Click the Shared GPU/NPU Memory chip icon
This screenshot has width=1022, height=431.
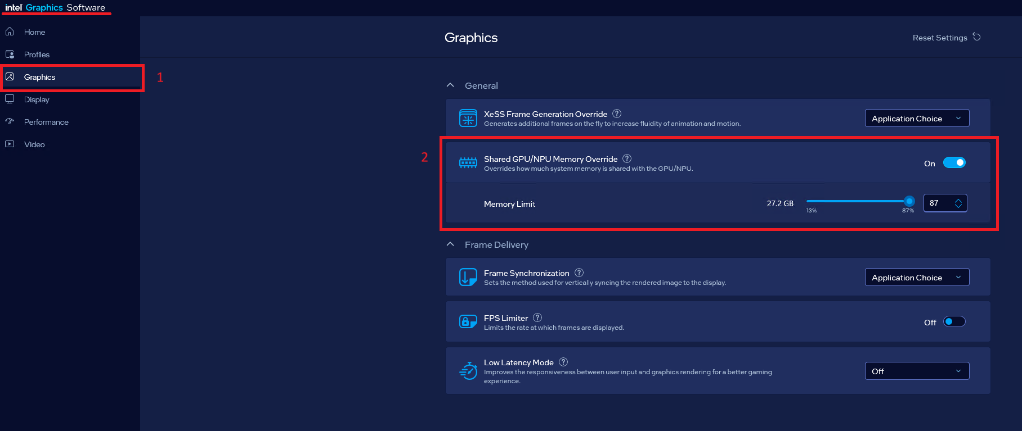468,163
